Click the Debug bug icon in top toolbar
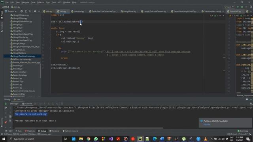Screen dimensions: 253x142 [242, 7]
